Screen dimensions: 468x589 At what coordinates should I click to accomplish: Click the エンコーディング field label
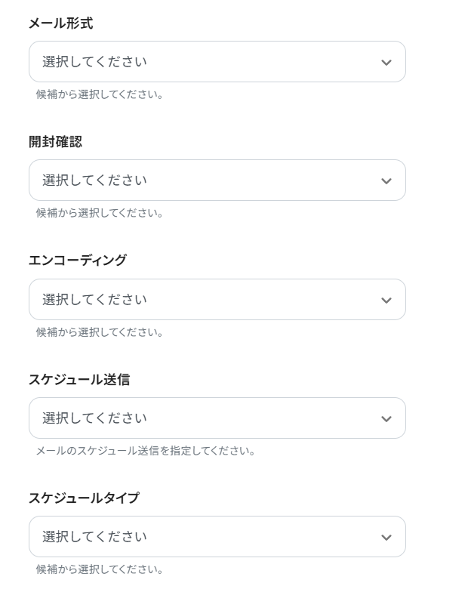(78, 261)
